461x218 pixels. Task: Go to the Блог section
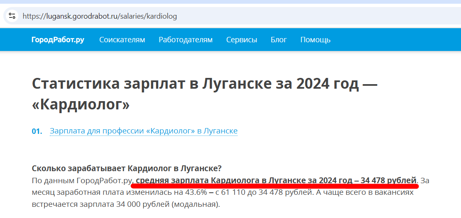tap(279, 40)
